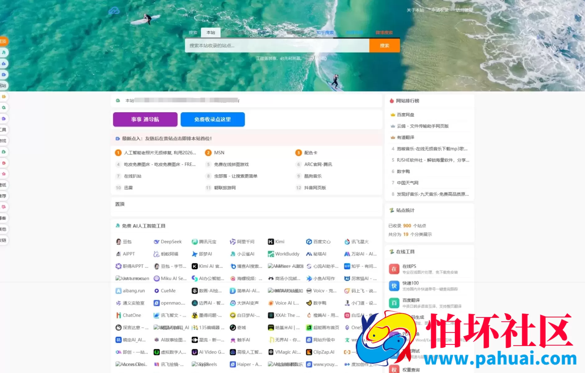Open the 访问管理 top menu item
The height and width of the screenshot is (373, 585).
tap(464, 10)
